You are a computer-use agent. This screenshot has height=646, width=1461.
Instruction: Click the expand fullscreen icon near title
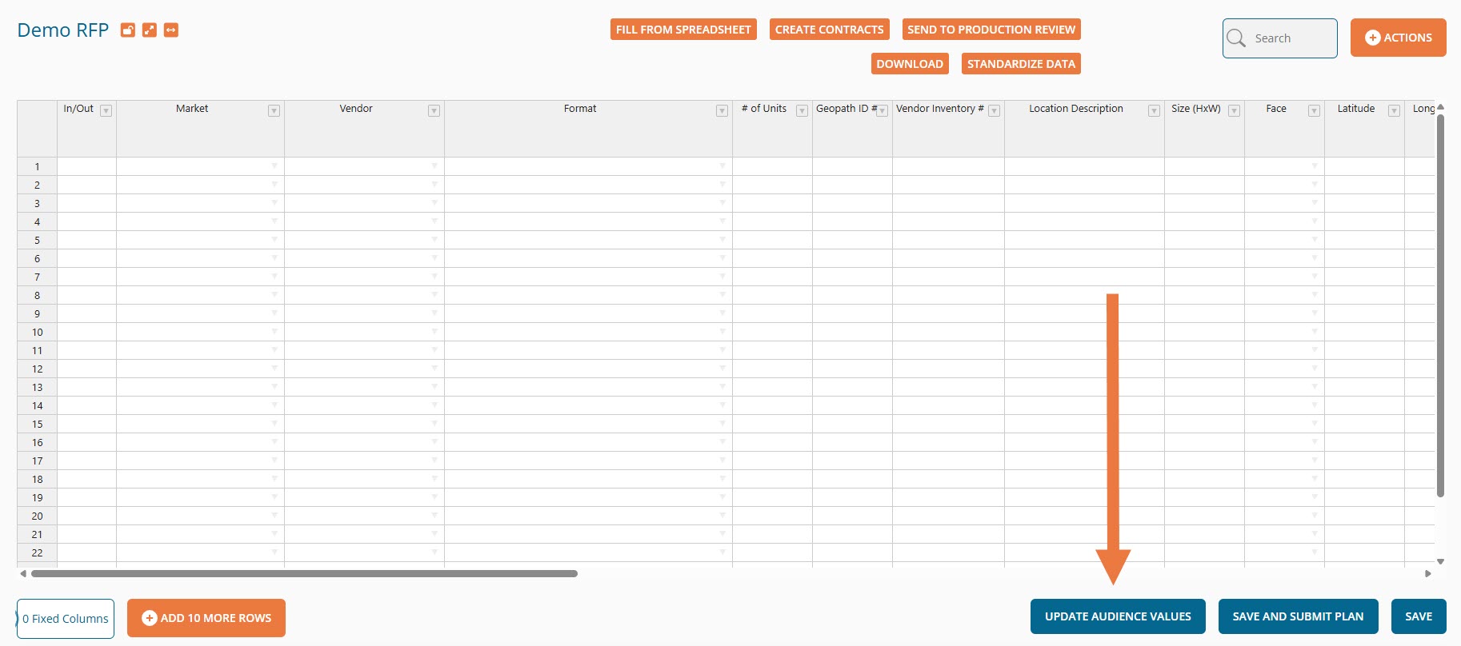coord(149,30)
